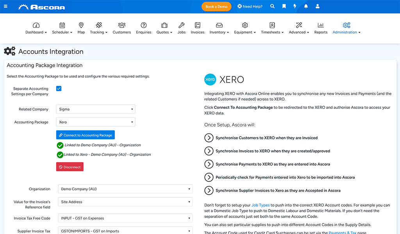Follow the Payments & Tax link

(x=342, y=232)
